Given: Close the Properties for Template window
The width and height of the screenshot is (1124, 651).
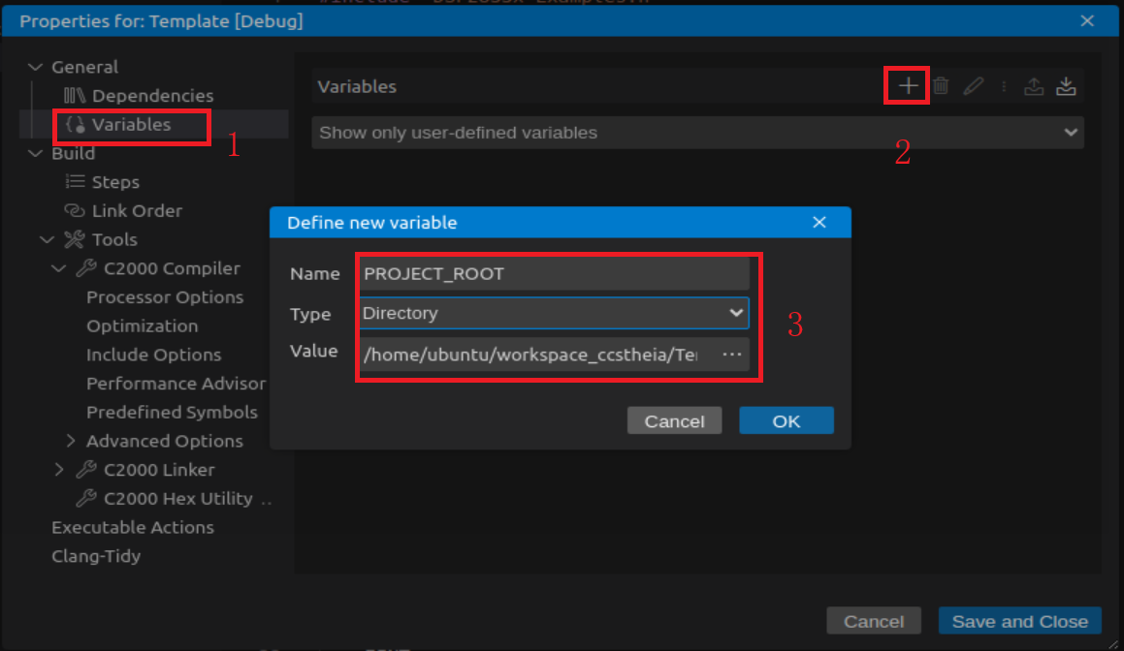Looking at the screenshot, I should (x=1087, y=20).
